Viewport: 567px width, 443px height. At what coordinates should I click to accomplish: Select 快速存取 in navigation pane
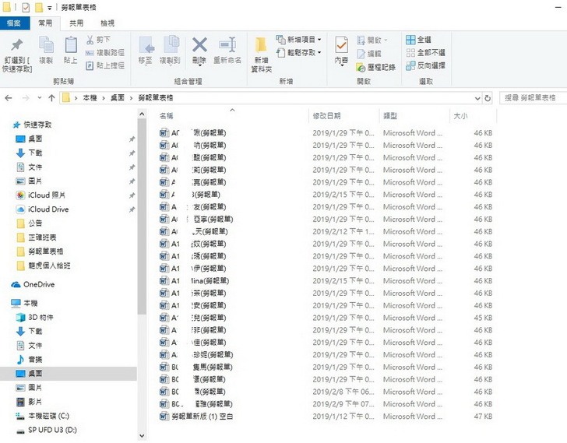coord(32,125)
